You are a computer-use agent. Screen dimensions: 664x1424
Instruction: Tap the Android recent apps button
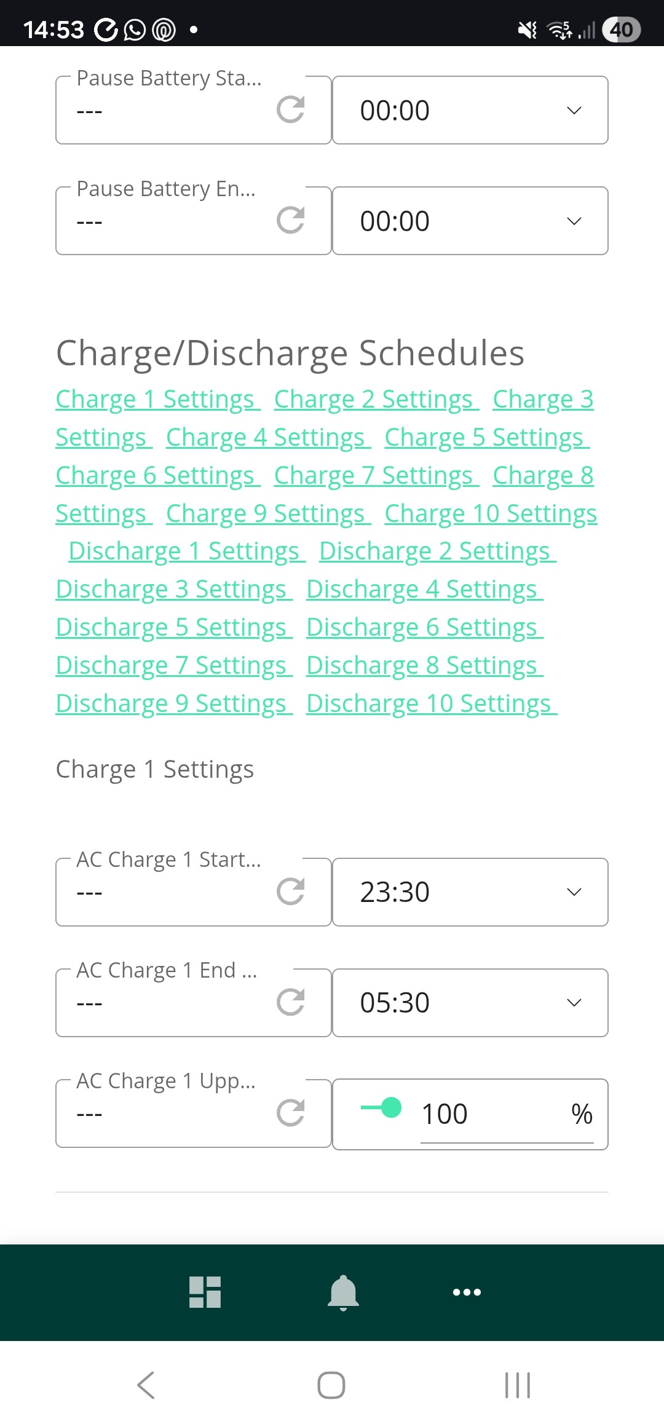(x=518, y=1385)
